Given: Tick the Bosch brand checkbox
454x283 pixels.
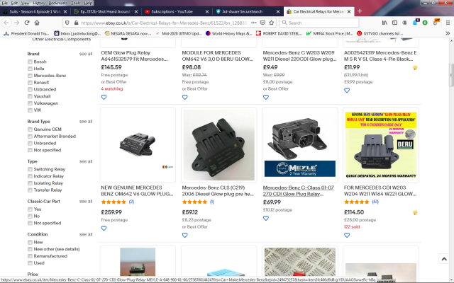Looking at the screenshot, I should point(30,62).
